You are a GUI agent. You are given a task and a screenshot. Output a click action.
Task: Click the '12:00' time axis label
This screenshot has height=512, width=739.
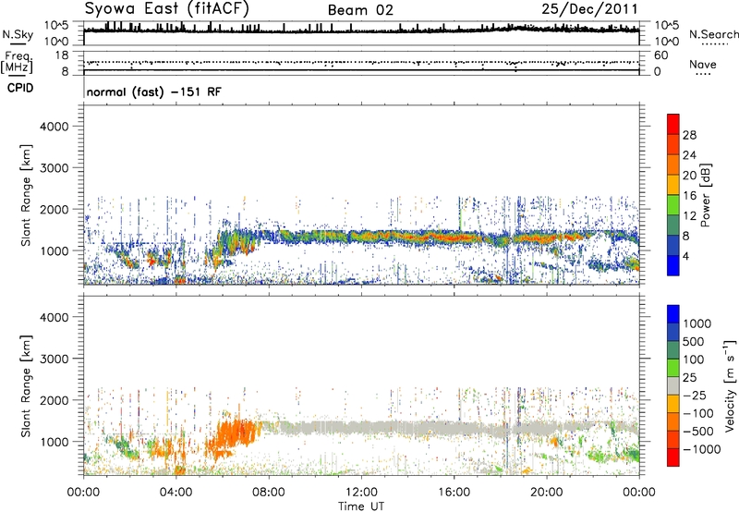pyautogui.click(x=361, y=493)
